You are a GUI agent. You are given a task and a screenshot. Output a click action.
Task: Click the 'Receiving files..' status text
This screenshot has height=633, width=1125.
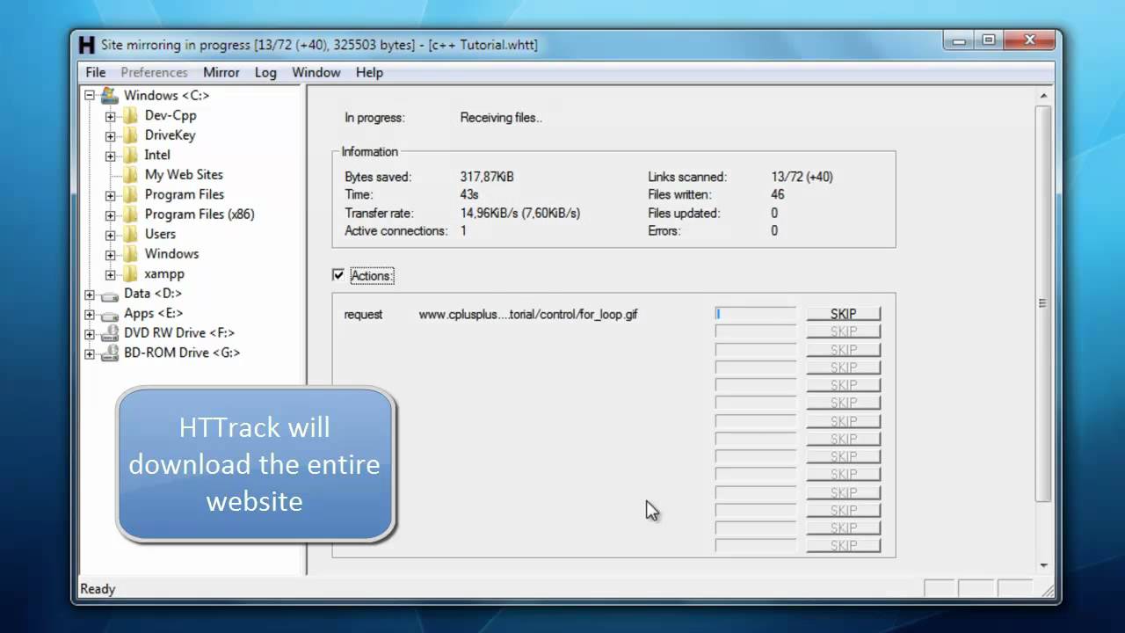501,118
